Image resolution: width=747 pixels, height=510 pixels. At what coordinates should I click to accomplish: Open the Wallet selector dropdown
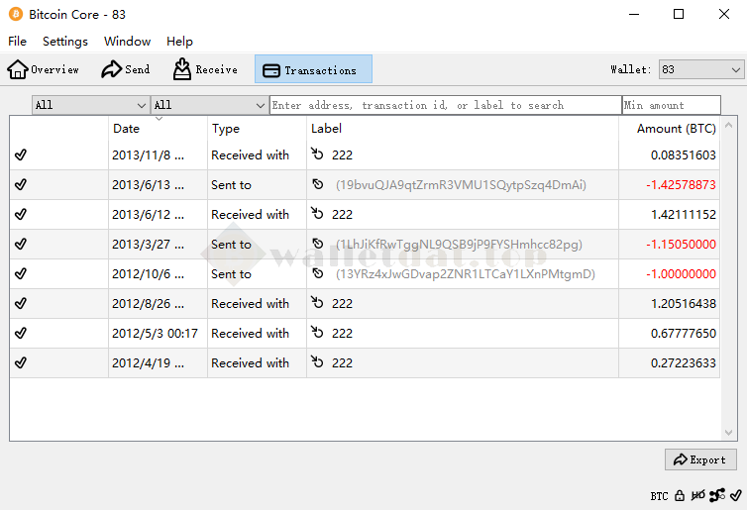(x=700, y=69)
